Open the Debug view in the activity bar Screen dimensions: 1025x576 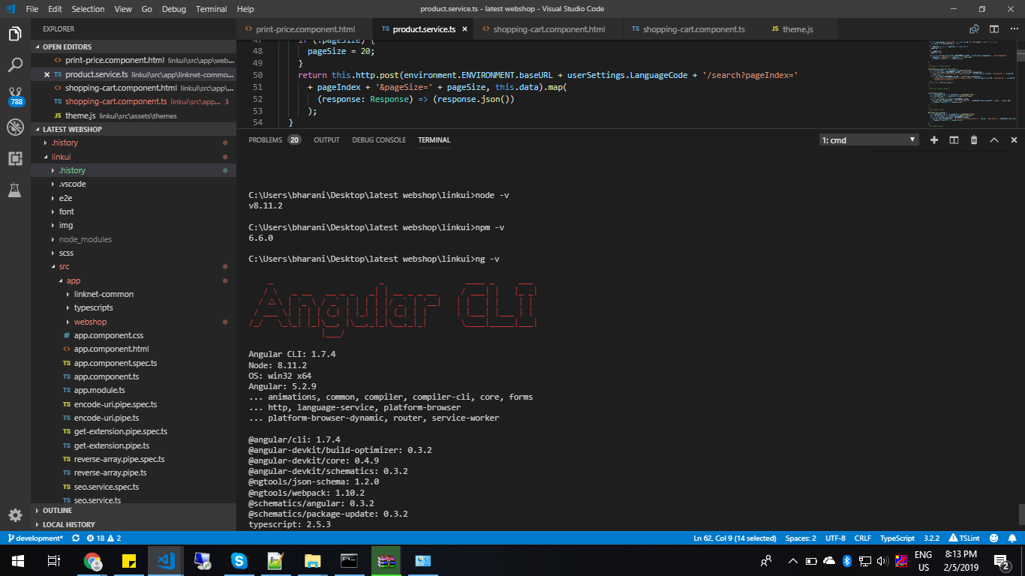15,127
